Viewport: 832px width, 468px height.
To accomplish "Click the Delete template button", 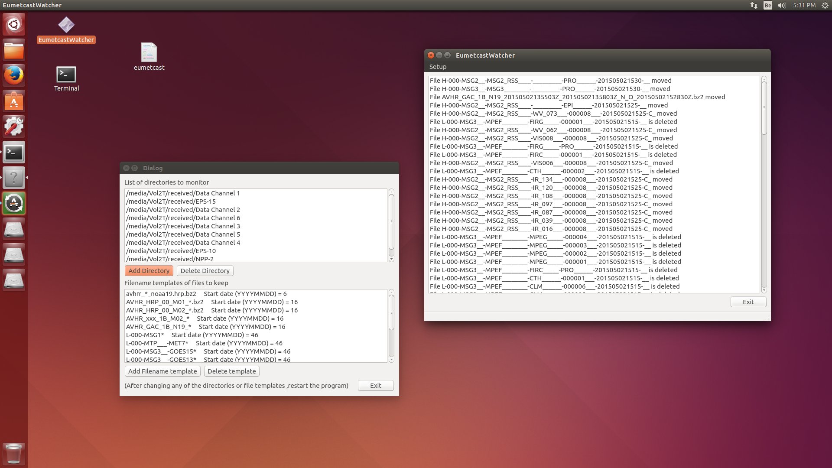I will 231,371.
